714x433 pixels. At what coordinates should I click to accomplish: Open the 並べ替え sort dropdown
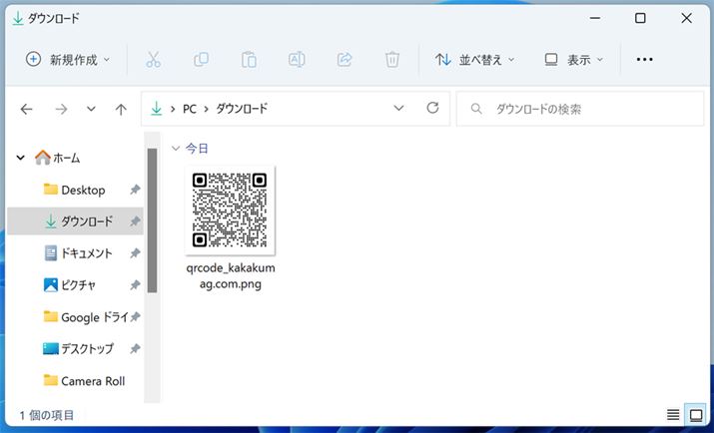pyautogui.click(x=475, y=60)
